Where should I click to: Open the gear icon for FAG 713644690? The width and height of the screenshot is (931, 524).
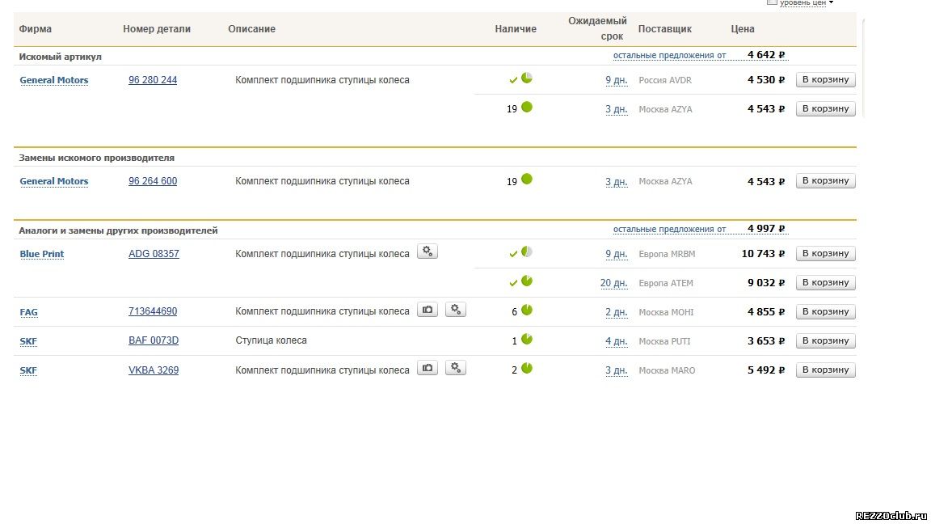click(456, 310)
